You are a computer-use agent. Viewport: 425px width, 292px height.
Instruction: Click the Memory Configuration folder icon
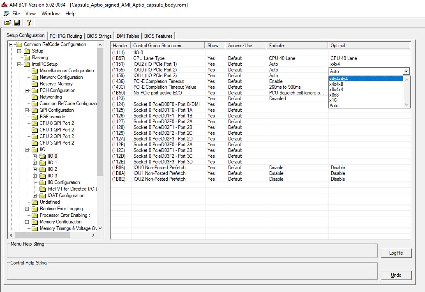35,222
